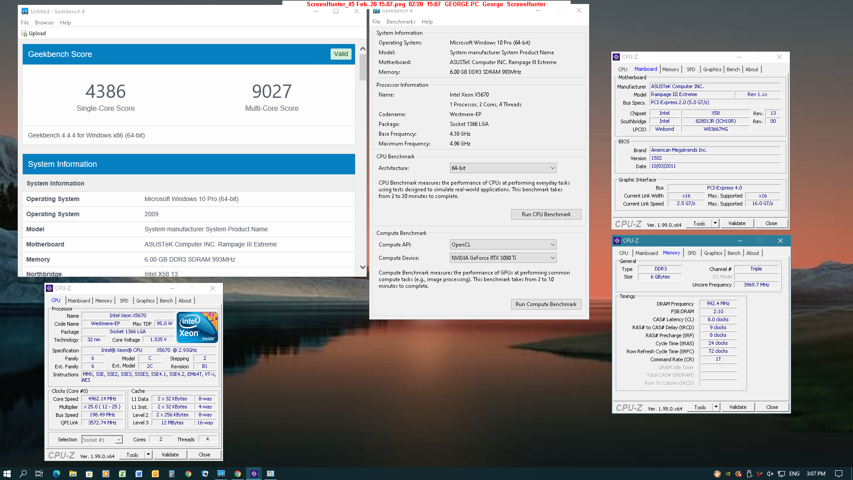The width and height of the screenshot is (853, 480).
Task: Open File Explorer from the taskbar
Action: [x=73, y=473]
